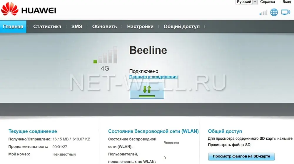Open the Параметр соединения link
This screenshot has width=294, height=164.
coord(153,77)
